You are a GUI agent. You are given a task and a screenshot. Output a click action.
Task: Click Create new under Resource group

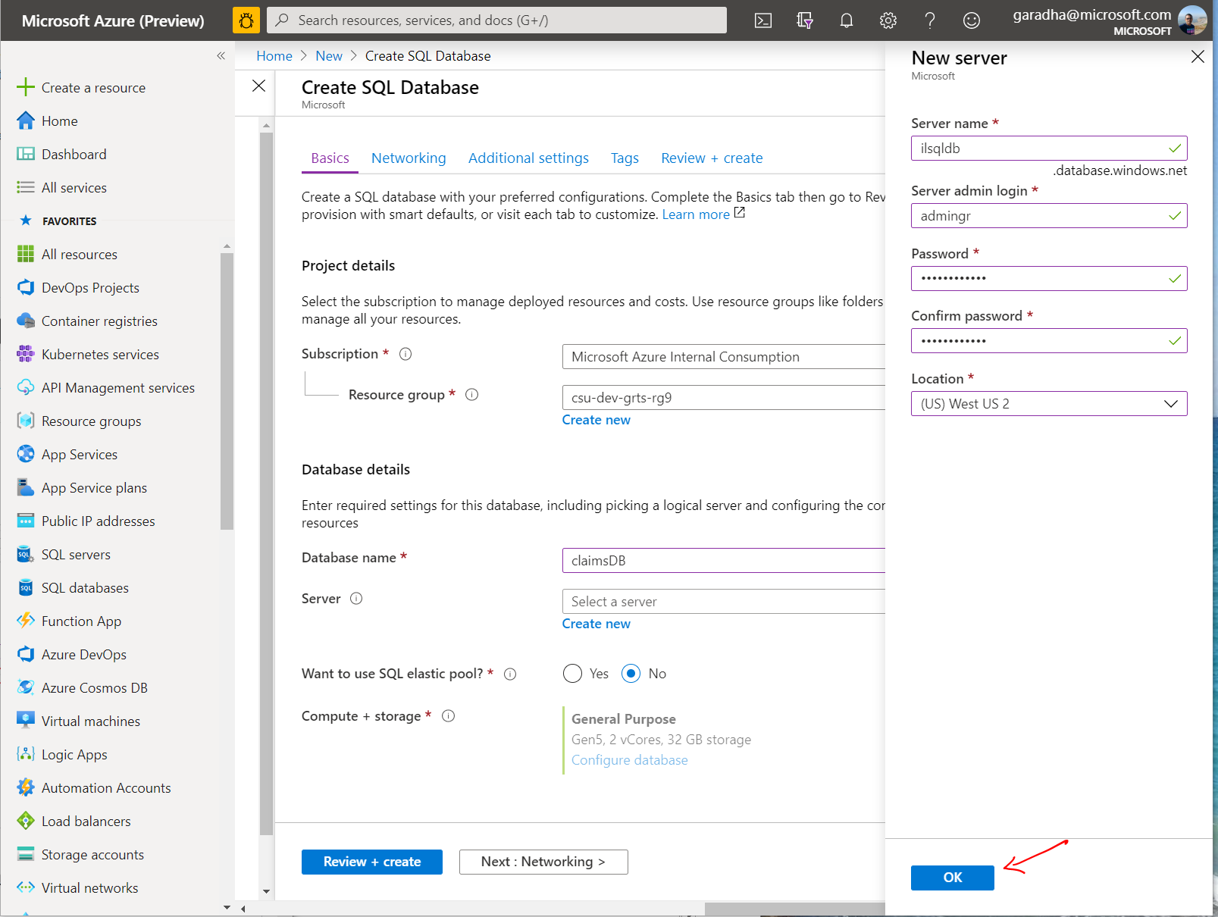pos(596,420)
